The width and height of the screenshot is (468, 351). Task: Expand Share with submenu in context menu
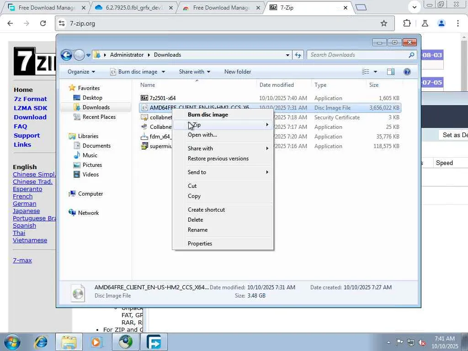[x=223, y=149]
